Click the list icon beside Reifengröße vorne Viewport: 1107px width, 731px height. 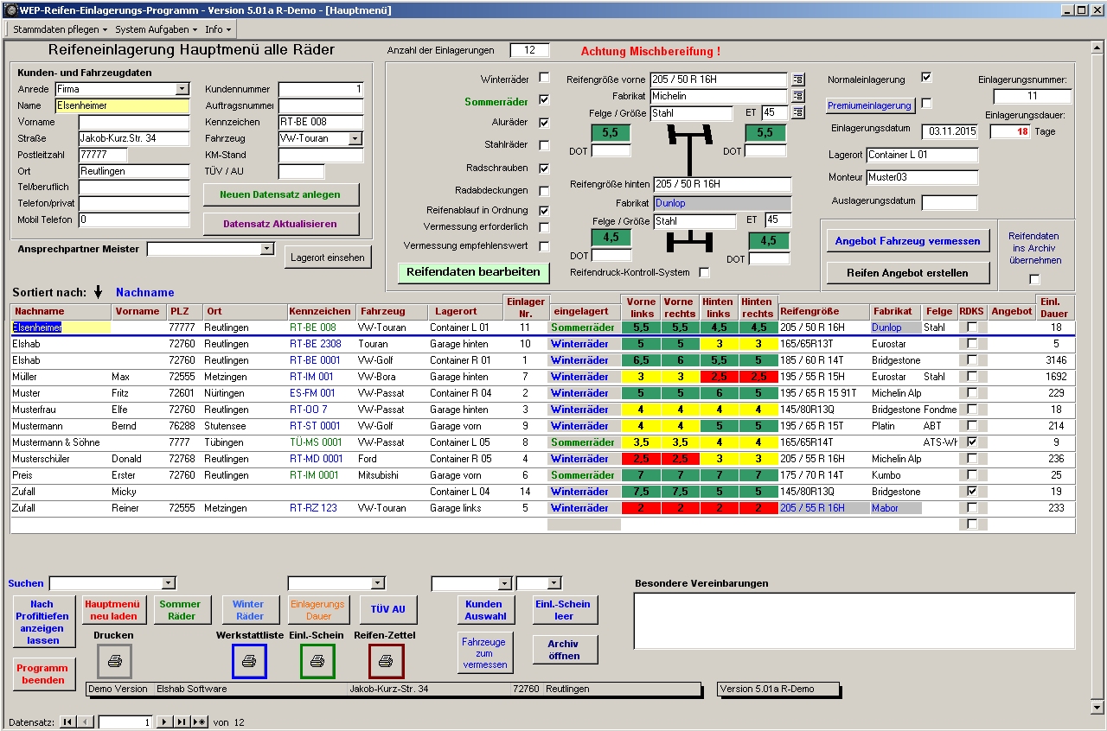[798, 79]
